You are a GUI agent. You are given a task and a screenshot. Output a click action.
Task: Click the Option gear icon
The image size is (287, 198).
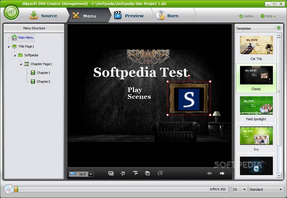[x=241, y=16]
